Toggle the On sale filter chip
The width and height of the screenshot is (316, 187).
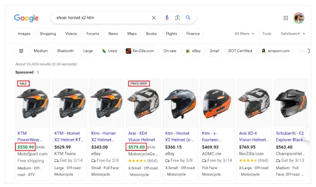click(x=170, y=51)
